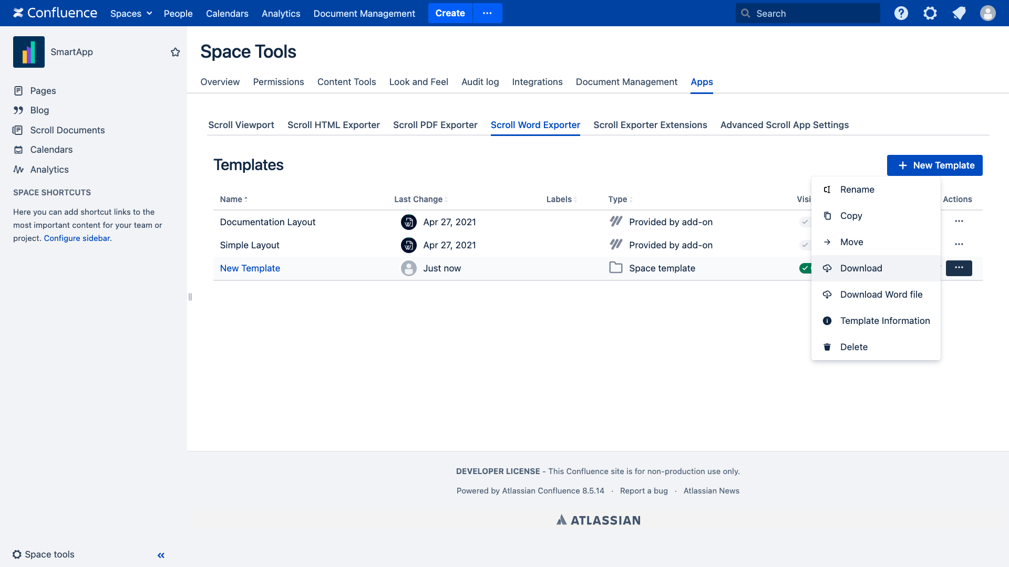The image size is (1009, 567).
Task: Select Download Word file menu entry
Action: (881, 295)
